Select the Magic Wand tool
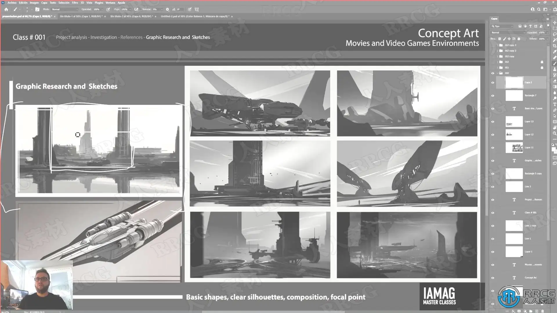This screenshot has height=313, width=557. [x=555, y=40]
